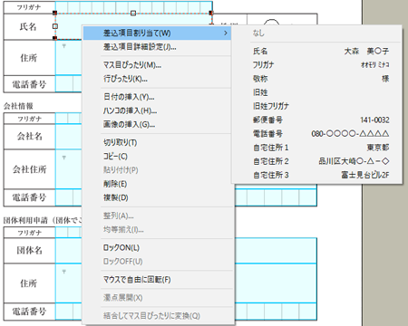Assign 郵便番号 field 141-0032
This screenshot has height=326, width=408.
pos(316,120)
